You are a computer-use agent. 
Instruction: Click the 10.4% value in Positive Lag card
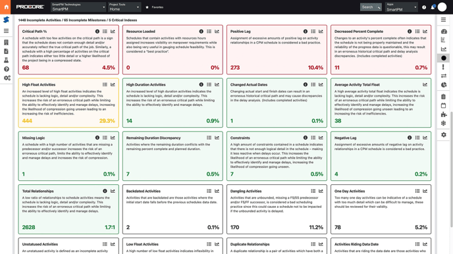coord(315,68)
